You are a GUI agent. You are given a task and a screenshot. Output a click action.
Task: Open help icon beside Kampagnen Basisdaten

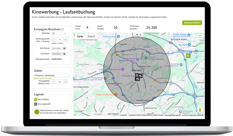tap(63, 29)
